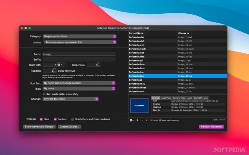Enable Subfolders and their contents

pyautogui.click(x=72, y=119)
